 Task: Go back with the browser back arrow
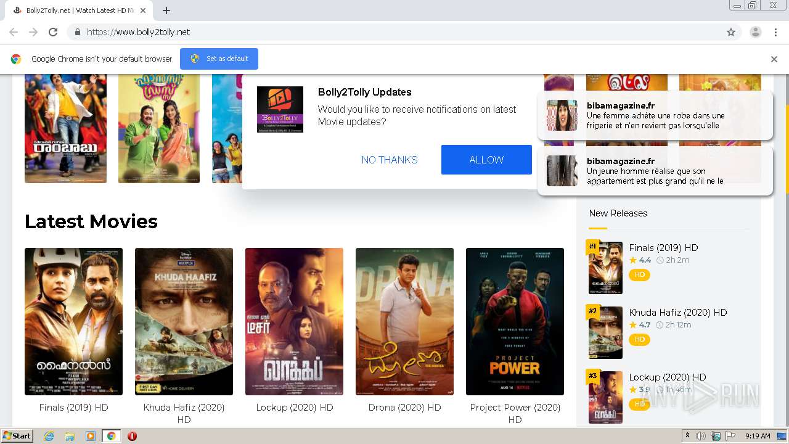[14, 32]
